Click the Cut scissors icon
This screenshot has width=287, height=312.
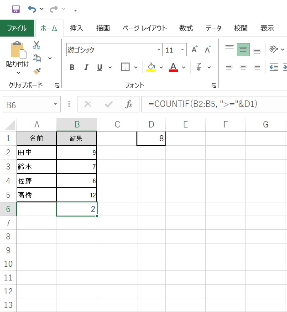(37, 45)
